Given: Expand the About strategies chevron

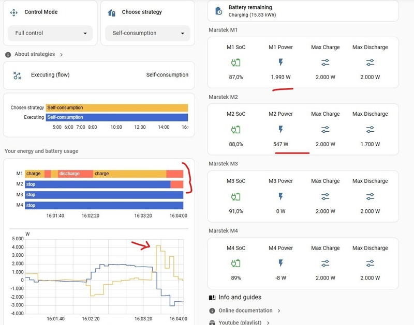Looking at the screenshot, I should (x=61, y=55).
